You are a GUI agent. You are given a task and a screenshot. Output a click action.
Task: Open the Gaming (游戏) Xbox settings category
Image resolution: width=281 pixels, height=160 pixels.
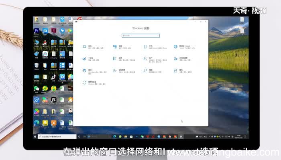94,71
